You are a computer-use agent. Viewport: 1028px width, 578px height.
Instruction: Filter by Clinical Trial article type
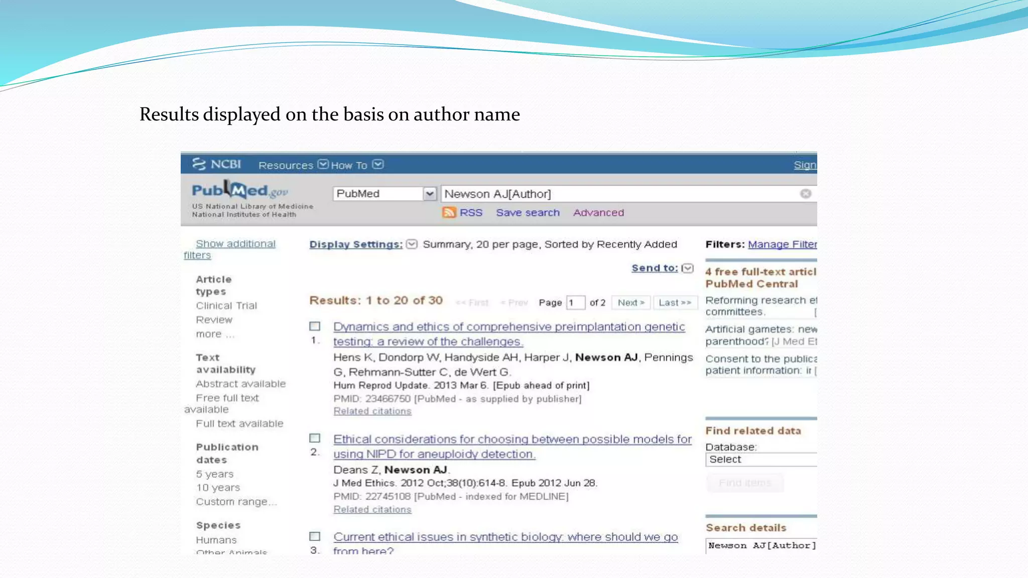226,306
